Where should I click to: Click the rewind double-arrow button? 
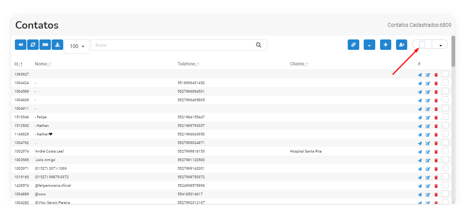(x=20, y=45)
